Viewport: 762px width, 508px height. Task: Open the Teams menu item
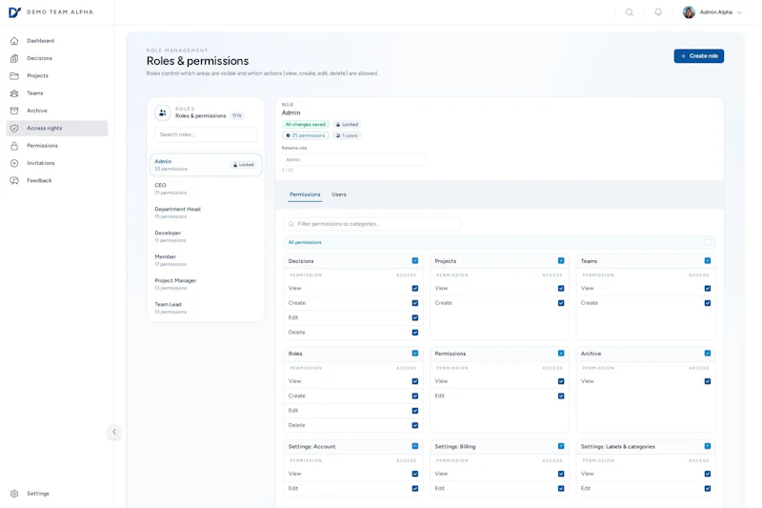(57, 93)
